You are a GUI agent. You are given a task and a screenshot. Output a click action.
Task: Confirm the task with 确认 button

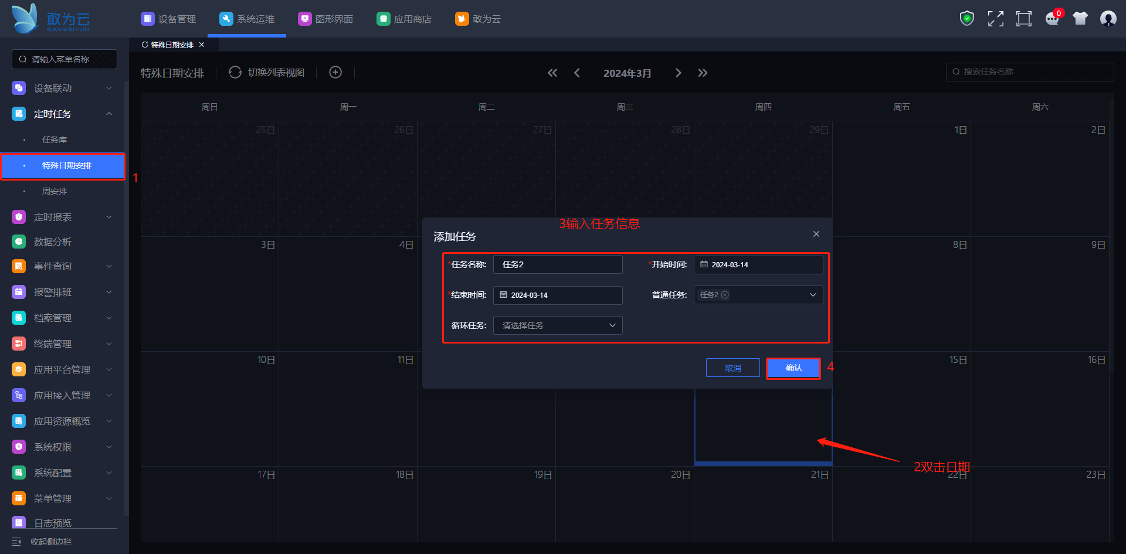click(793, 368)
